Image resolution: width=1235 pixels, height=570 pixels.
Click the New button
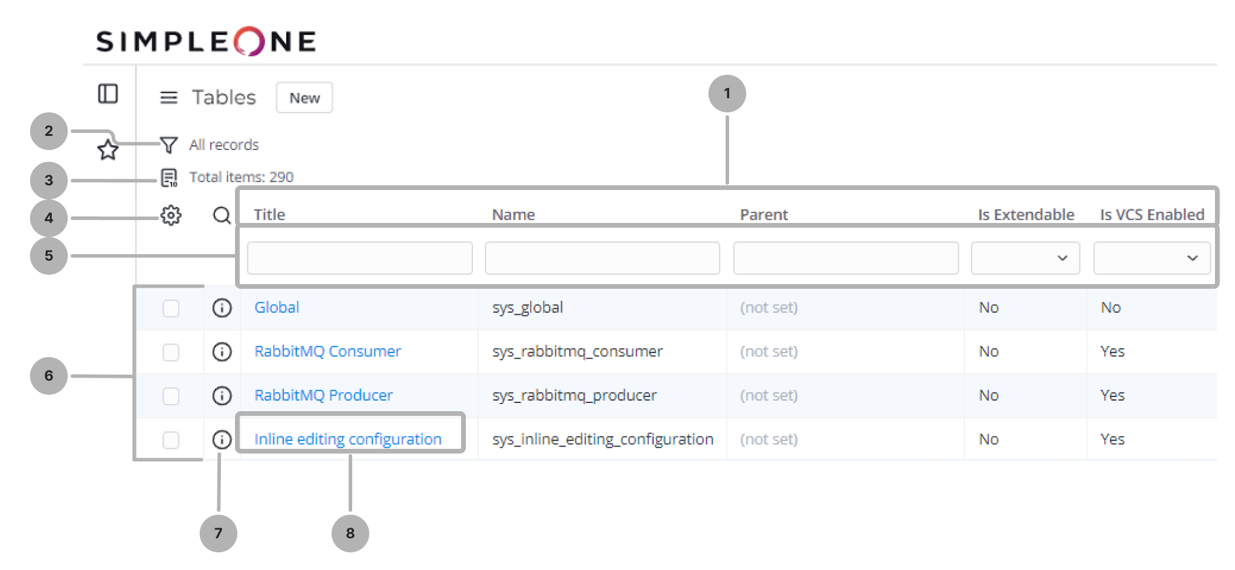[304, 98]
